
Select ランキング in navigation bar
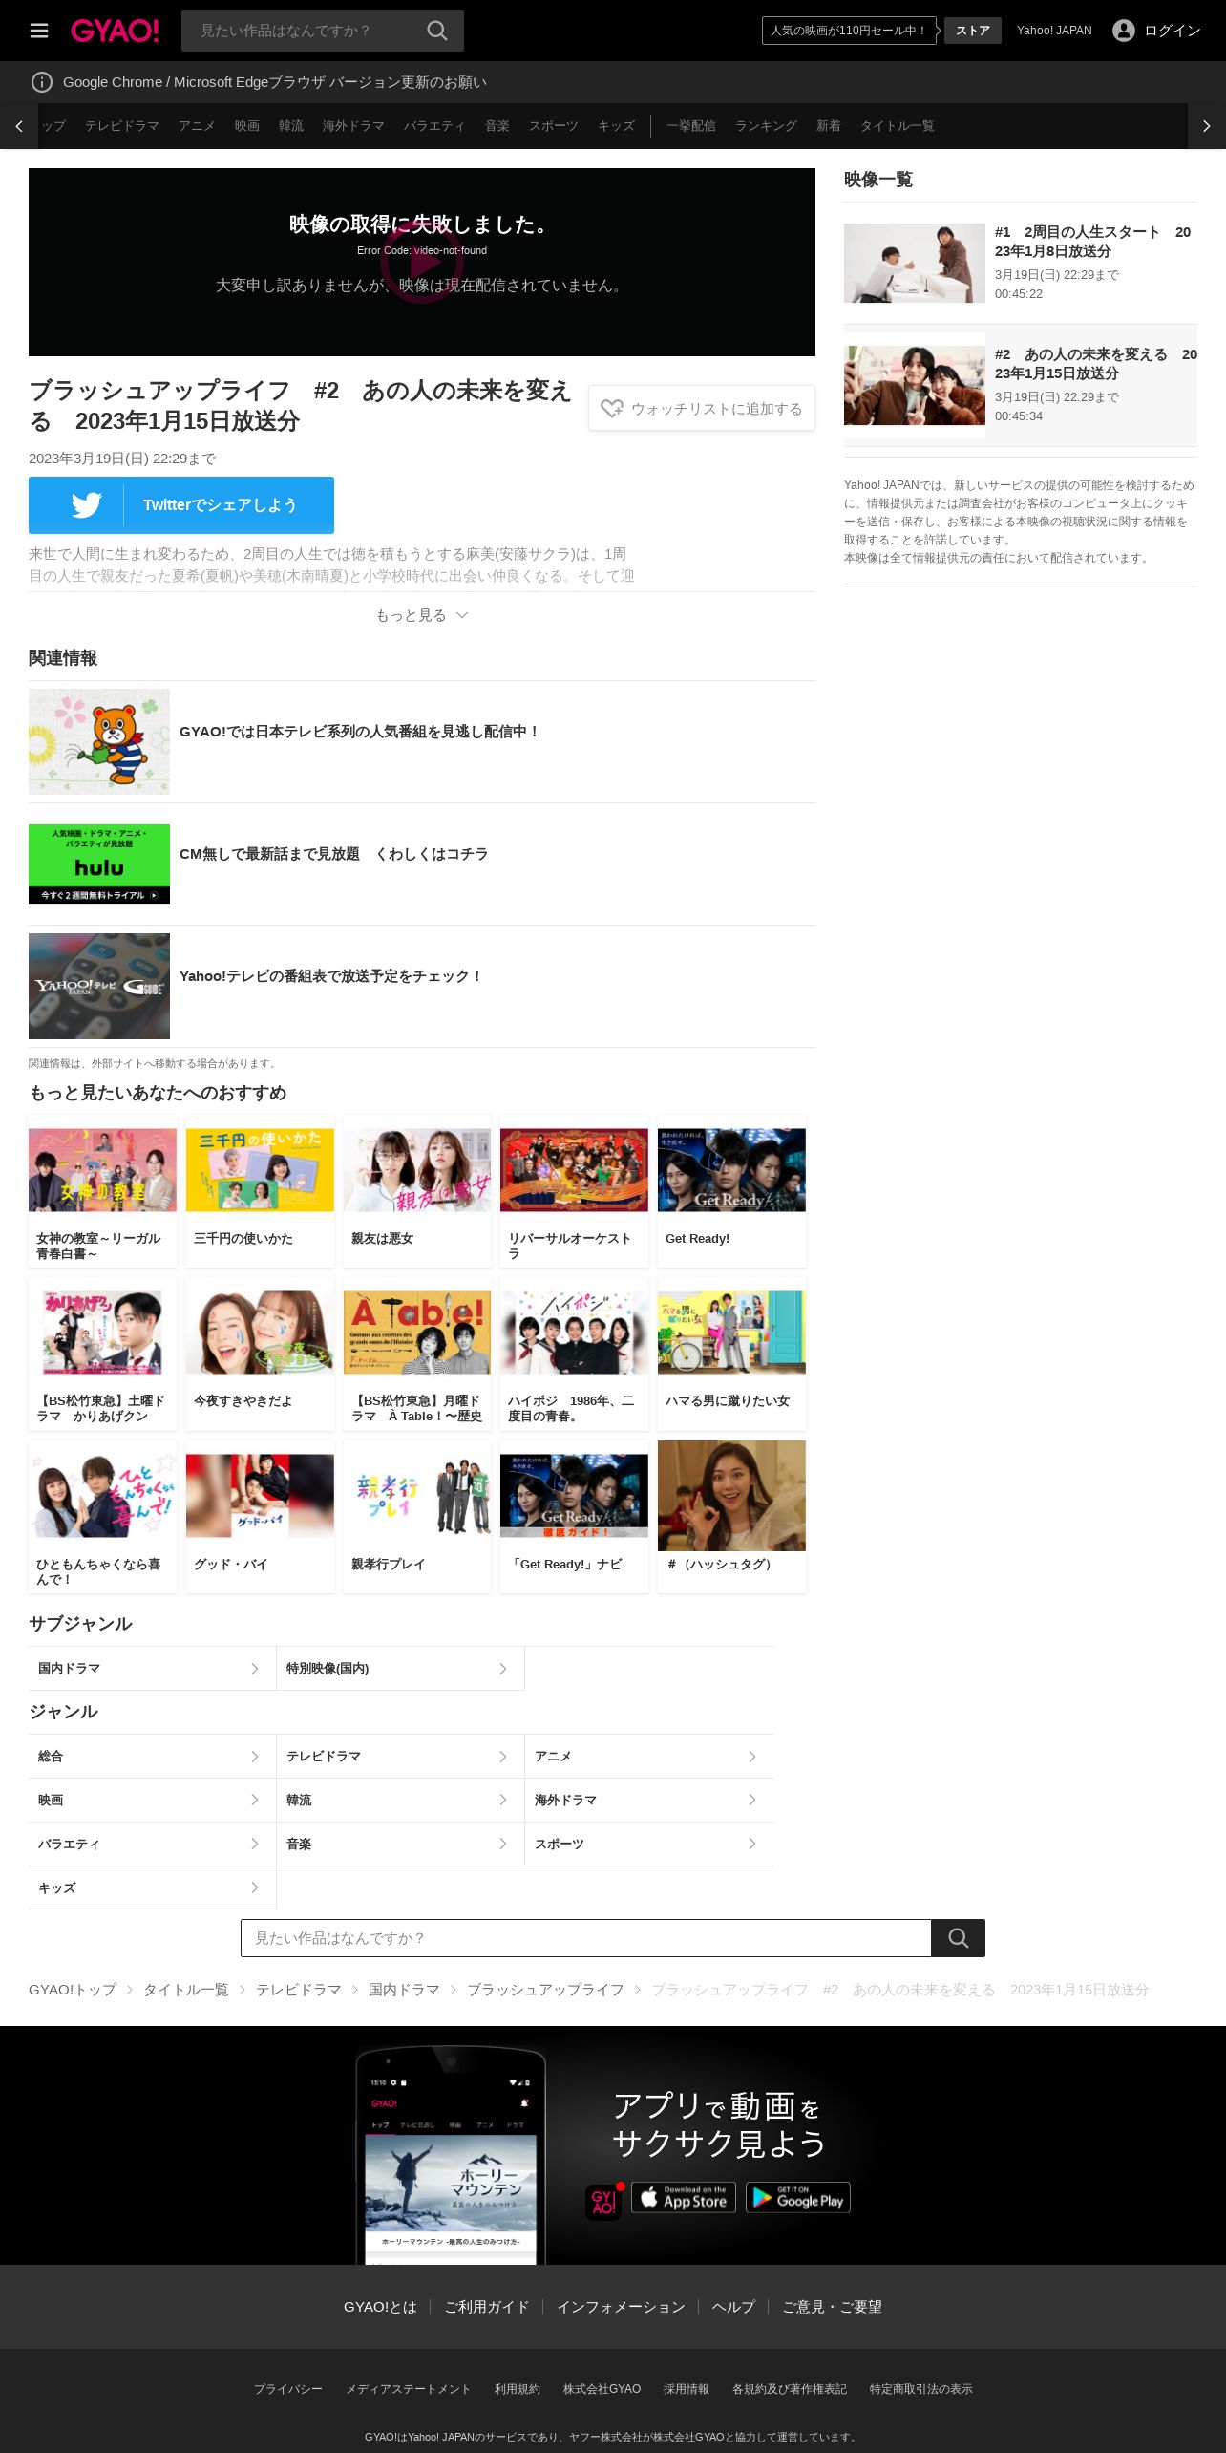pyautogui.click(x=766, y=126)
